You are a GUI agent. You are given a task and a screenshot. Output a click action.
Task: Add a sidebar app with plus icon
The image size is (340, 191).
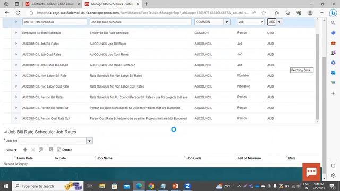click(333, 93)
